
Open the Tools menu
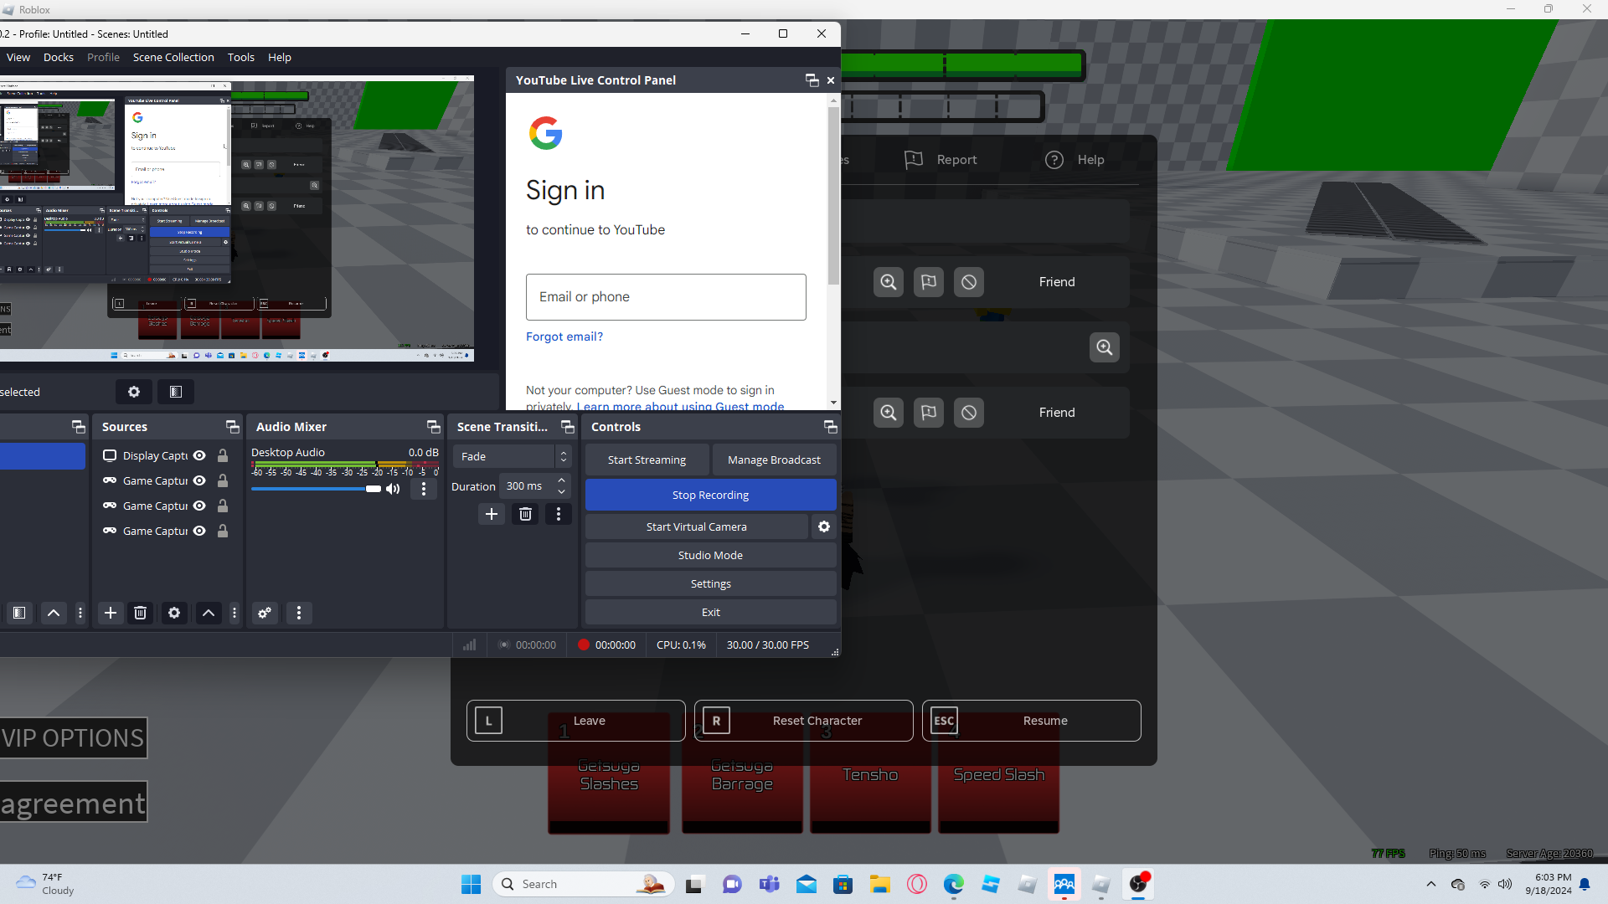tap(240, 57)
